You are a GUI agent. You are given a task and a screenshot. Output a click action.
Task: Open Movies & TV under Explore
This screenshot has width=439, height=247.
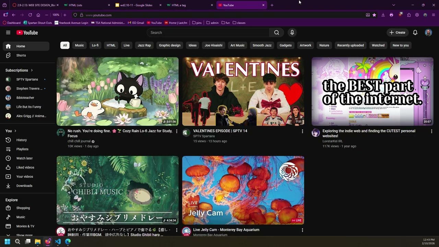[x=26, y=226]
